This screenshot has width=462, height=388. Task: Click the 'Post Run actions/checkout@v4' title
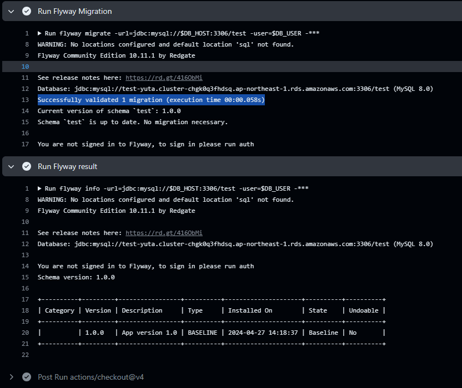pyautogui.click(x=91, y=377)
